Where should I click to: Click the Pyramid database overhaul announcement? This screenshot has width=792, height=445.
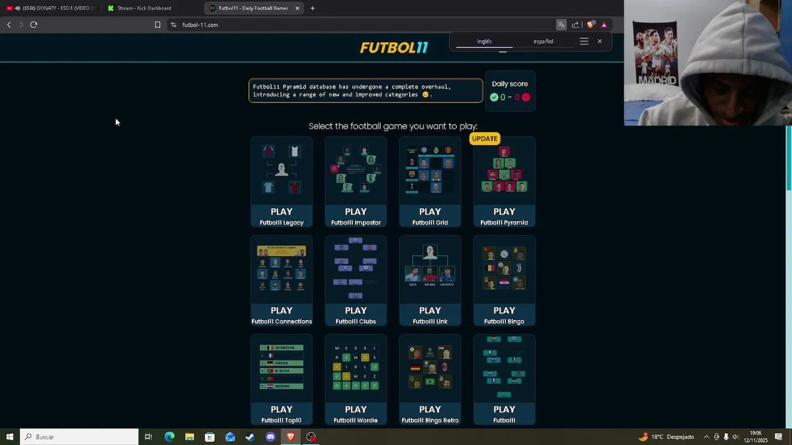pos(366,91)
